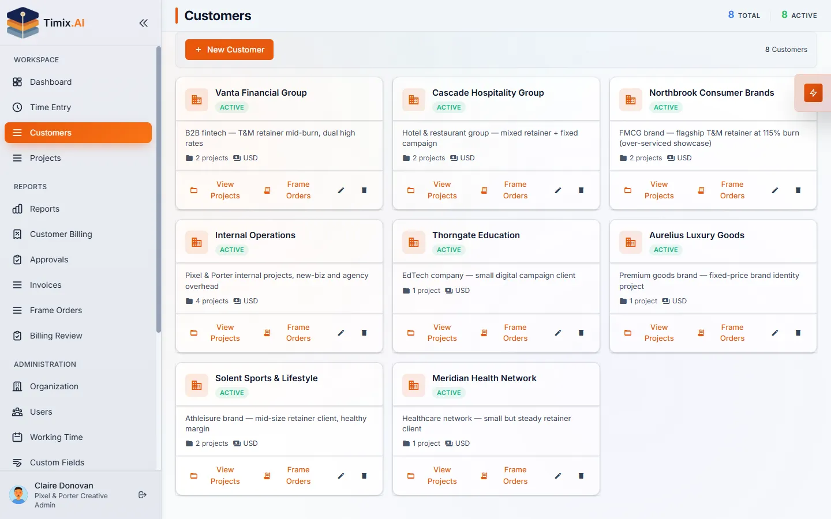Viewport: 831px width, 519px height.
Task: Edit Meridian Health Network customer
Action: coord(558,476)
